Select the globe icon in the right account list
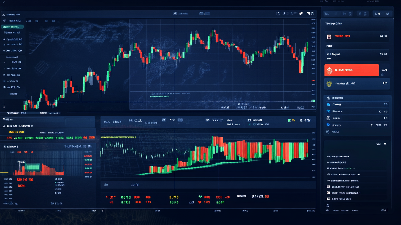 pyautogui.click(x=328, y=118)
